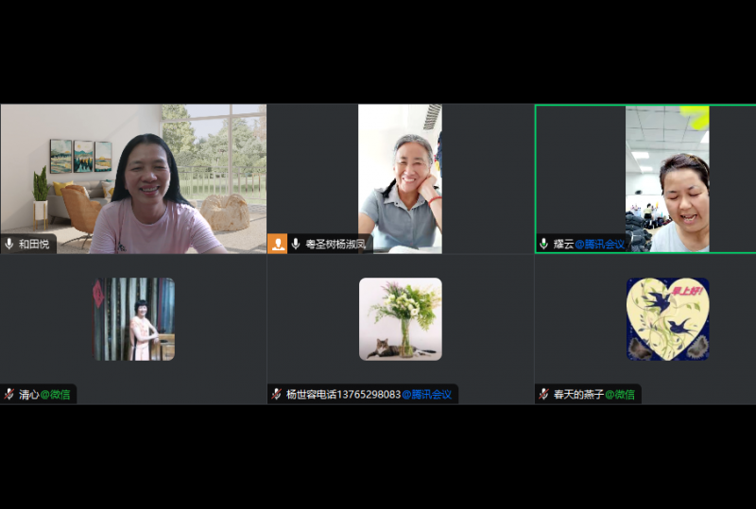Click the 春天的燕子 @微信 name label
The width and height of the screenshot is (756, 509).
[x=593, y=394]
